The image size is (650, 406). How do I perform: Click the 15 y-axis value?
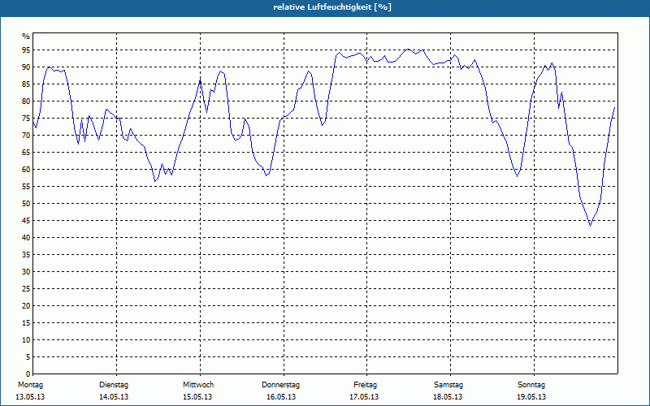pyautogui.click(x=26, y=322)
